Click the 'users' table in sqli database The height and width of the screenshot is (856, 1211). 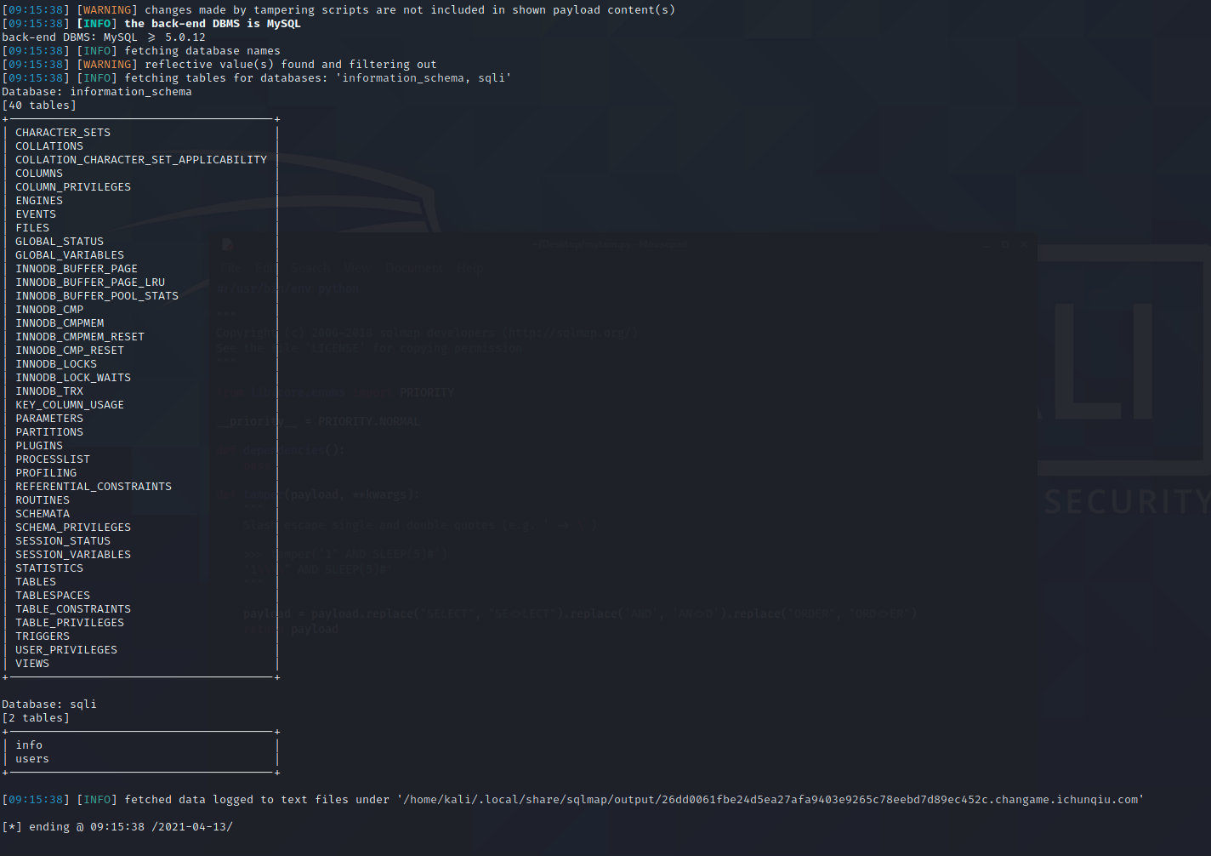click(32, 759)
